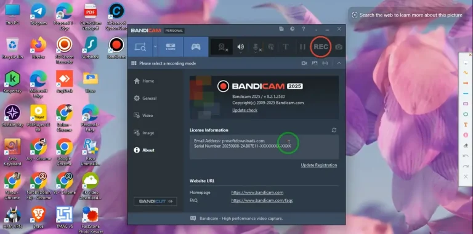The image size is (473, 234).
Task: Open the help question mark icon
Action: click(304, 29)
